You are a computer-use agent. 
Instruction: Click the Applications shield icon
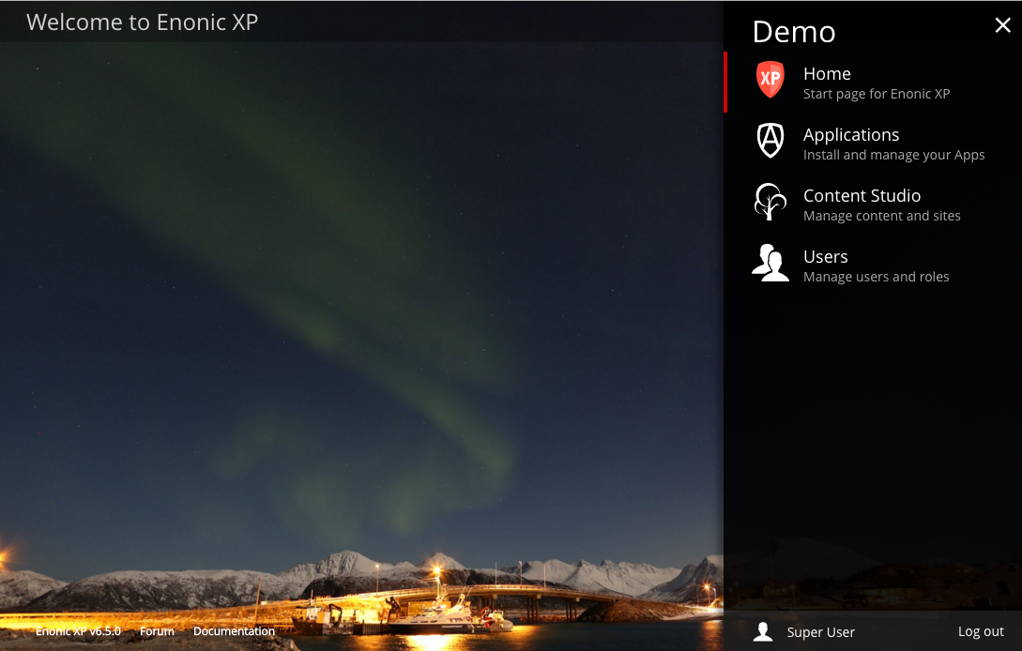[770, 140]
